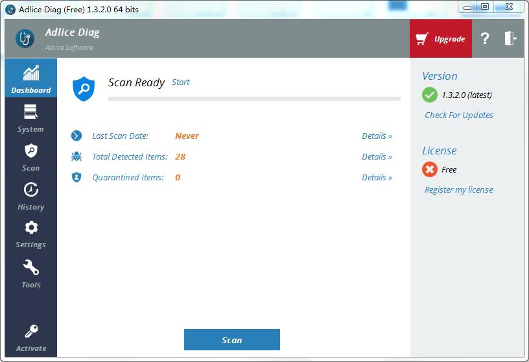This screenshot has height=362, width=529.
Task: Select the System label in sidebar
Action: tap(30, 129)
